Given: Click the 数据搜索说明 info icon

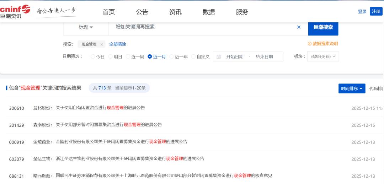Looking at the screenshot, I should pos(309,44).
